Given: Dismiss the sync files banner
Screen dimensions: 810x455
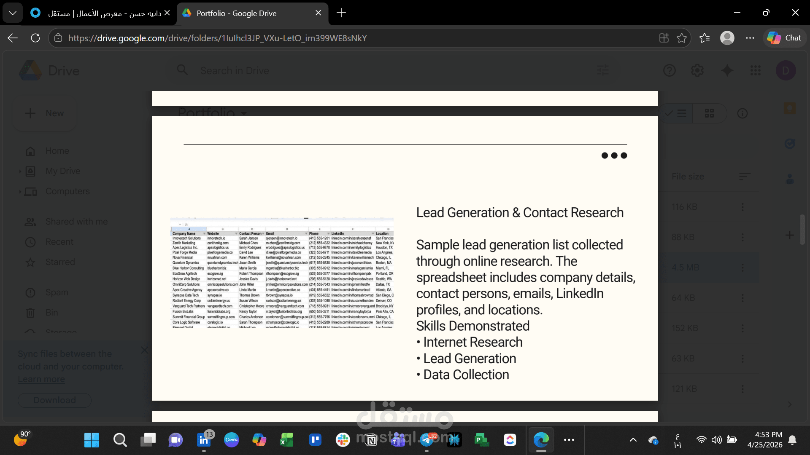Looking at the screenshot, I should [x=145, y=350].
